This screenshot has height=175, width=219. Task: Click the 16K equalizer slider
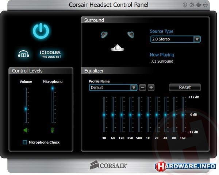pyautogui.click(x=183, y=115)
